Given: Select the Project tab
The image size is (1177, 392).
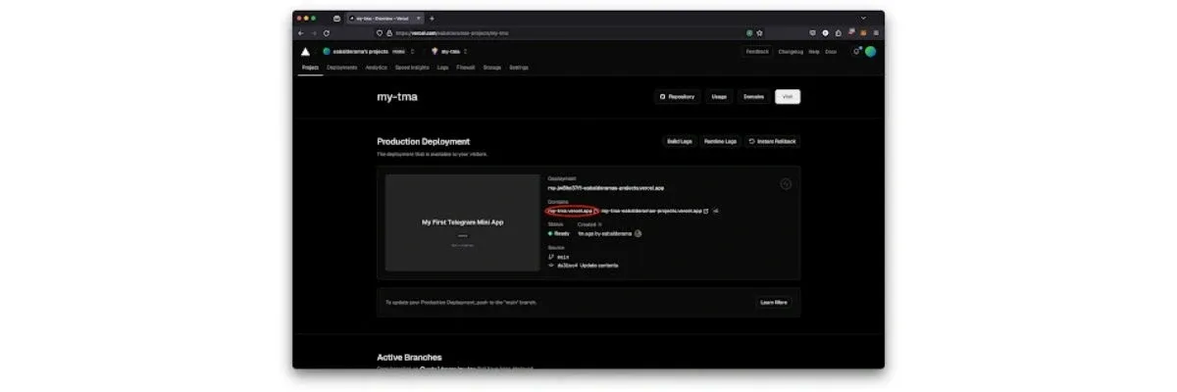Looking at the screenshot, I should pyautogui.click(x=310, y=68).
